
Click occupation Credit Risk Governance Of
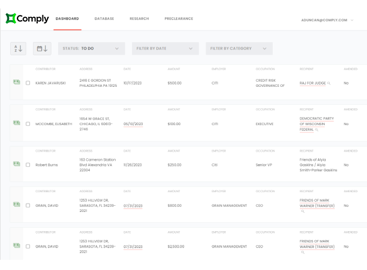[270, 83]
